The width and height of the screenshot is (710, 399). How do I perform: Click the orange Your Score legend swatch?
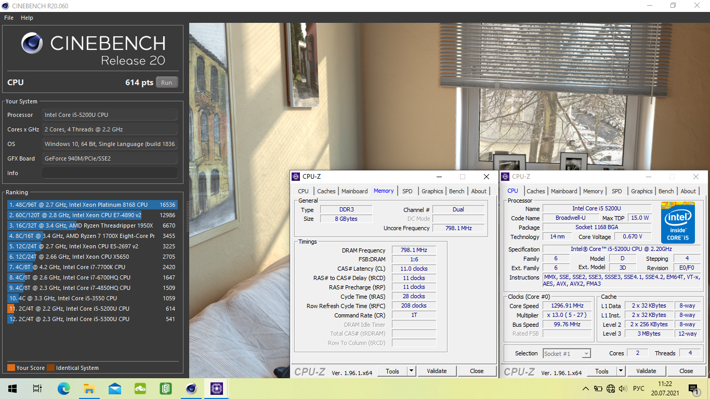(x=11, y=368)
